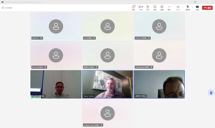This screenshot has height=128, width=215.
Task: Expand the camera options dropdown arrow
Action: [x=183, y=8]
